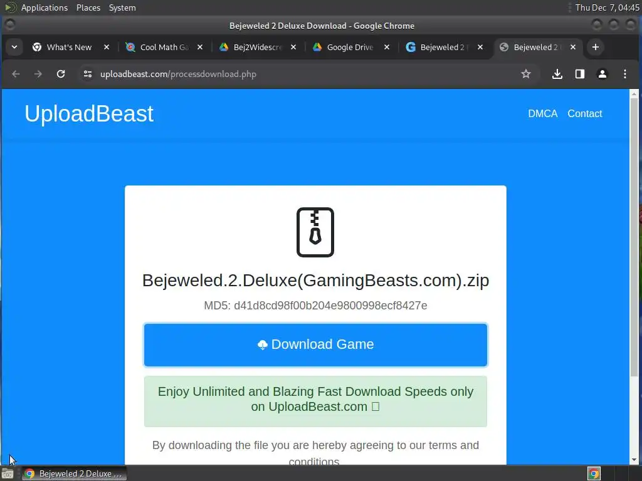Click the MD5 hash text
Viewport: 642px width, 481px height.
coord(315,306)
